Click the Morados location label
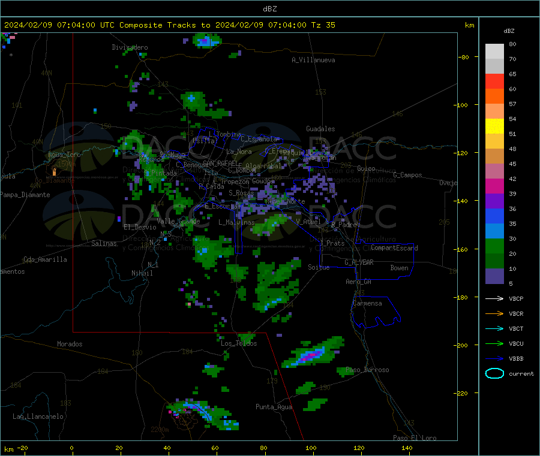The width and height of the screenshot is (540, 456). (x=70, y=344)
